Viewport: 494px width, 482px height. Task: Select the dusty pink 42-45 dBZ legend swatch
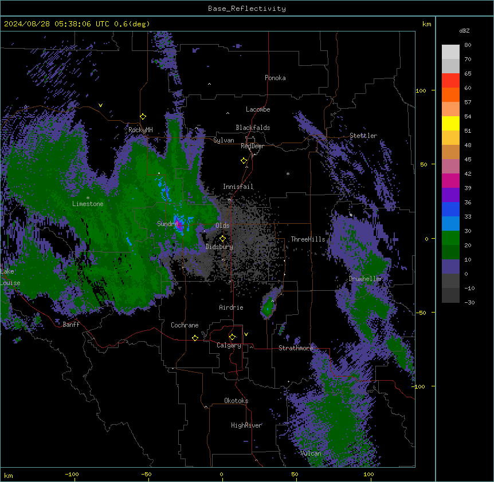coord(450,167)
